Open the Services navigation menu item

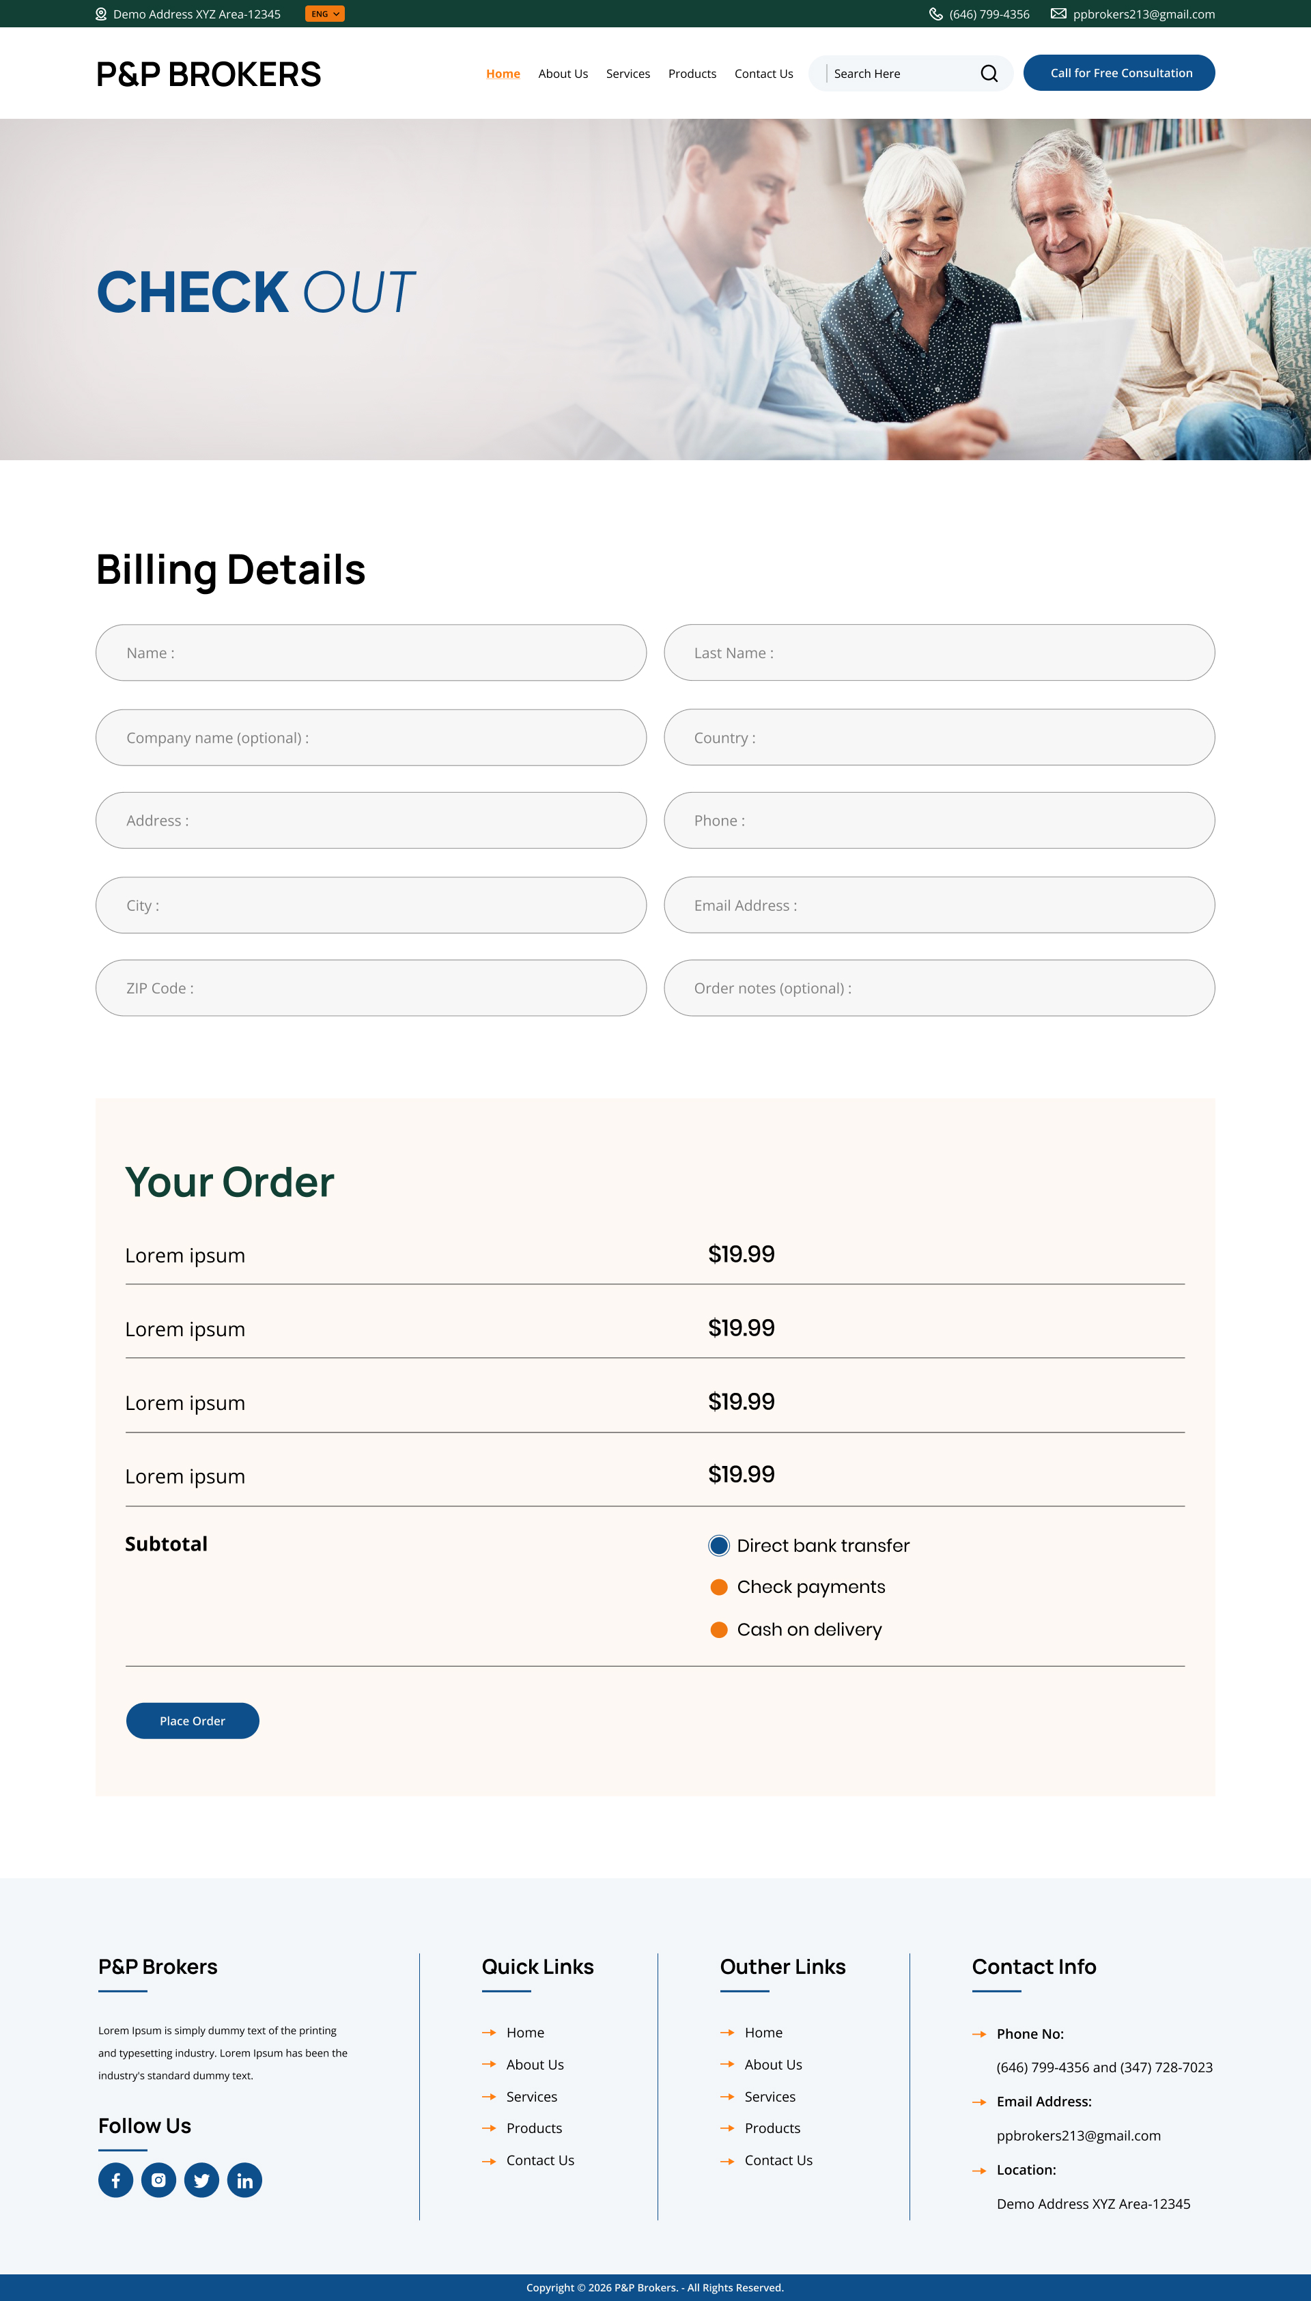pos(628,74)
